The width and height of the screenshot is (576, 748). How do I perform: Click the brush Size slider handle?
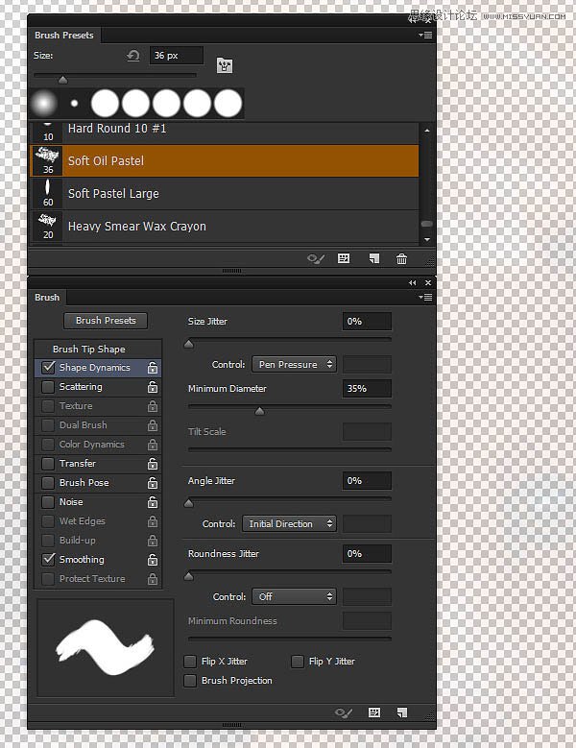pos(63,80)
